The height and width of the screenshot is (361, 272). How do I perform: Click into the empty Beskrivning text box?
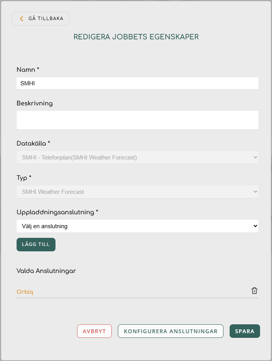click(137, 120)
